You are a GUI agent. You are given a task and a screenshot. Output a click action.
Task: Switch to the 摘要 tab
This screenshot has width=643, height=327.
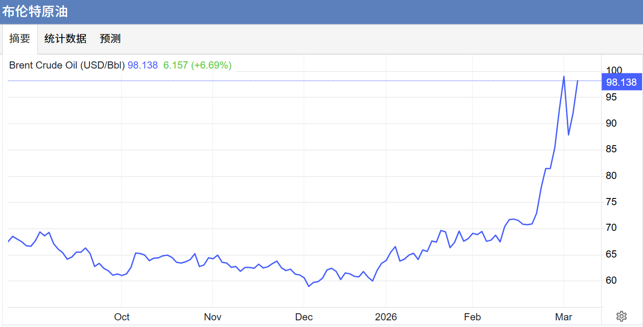click(x=20, y=39)
